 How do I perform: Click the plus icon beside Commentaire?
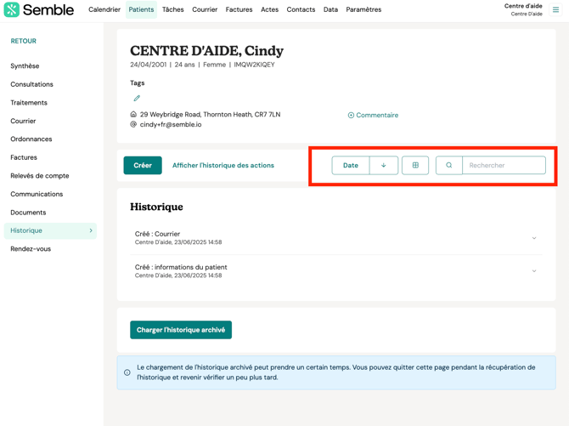[x=351, y=116]
